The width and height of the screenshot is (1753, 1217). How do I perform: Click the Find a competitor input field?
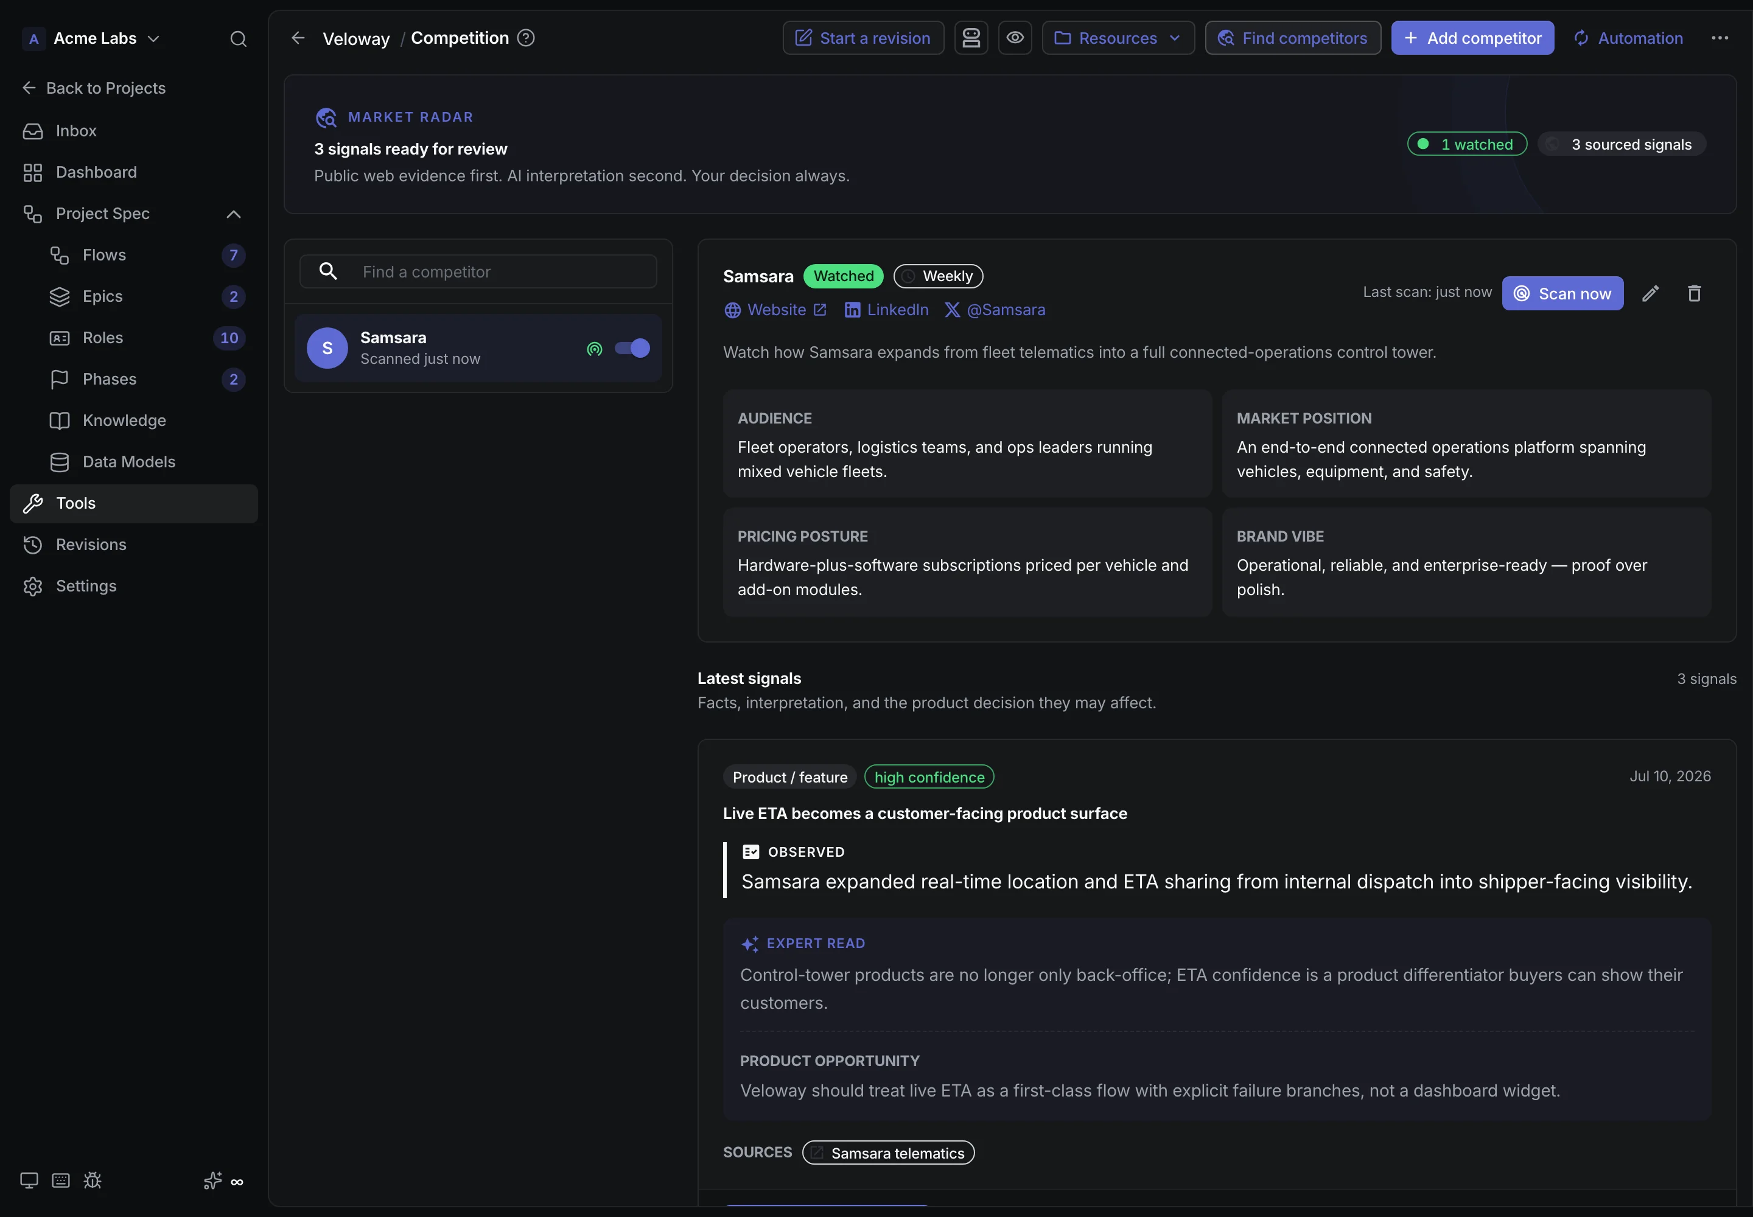pos(478,271)
